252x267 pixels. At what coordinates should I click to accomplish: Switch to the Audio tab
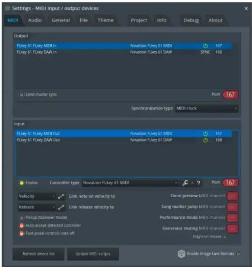point(35,20)
